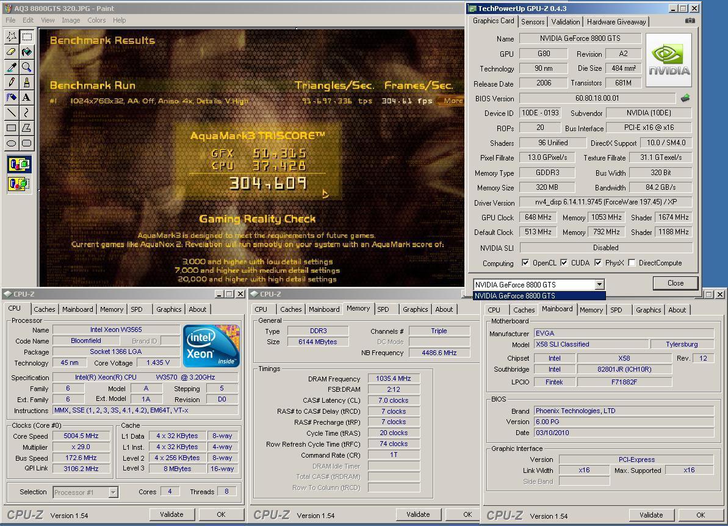The height and width of the screenshot is (526, 728).
Task: Click the X58 SLI Classified model field
Action: pyautogui.click(x=591, y=344)
